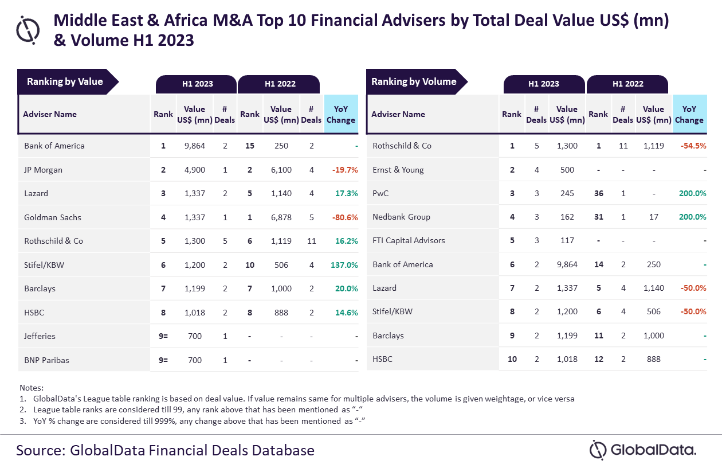The height and width of the screenshot is (468, 722).
Task: Click Nedbank Group adviser name
Action: [401, 217]
